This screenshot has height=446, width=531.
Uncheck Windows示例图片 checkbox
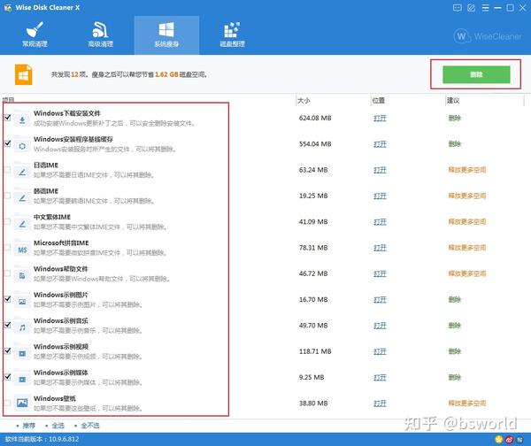[7, 299]
